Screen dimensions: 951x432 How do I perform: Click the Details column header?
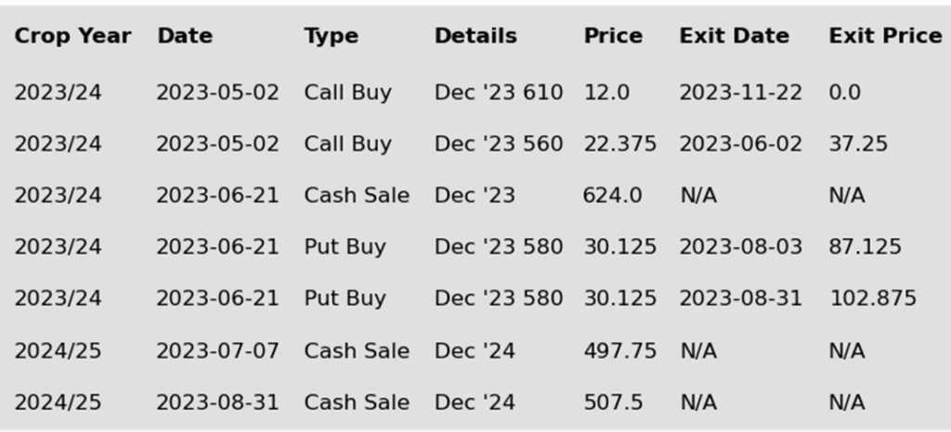pyautogui.click(x=476, y=36)
